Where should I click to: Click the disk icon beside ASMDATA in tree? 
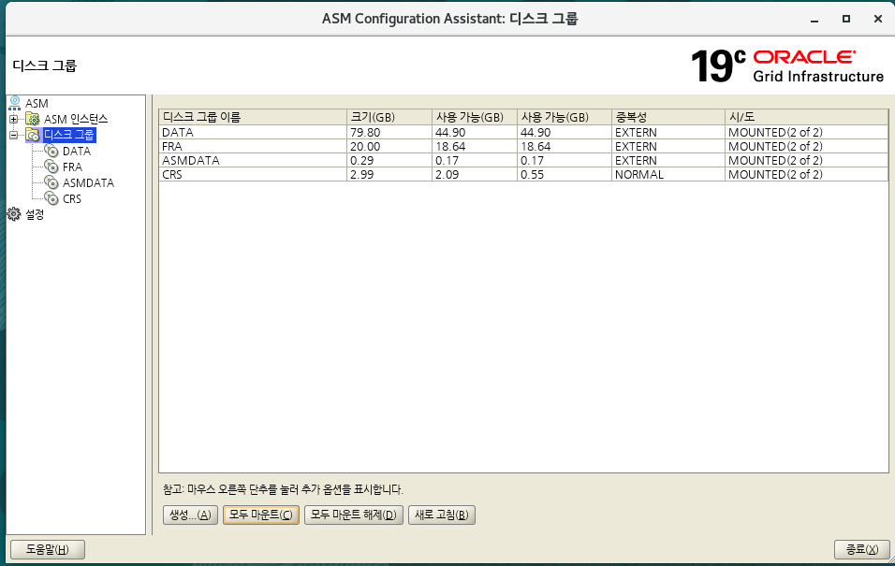point(51,183)
